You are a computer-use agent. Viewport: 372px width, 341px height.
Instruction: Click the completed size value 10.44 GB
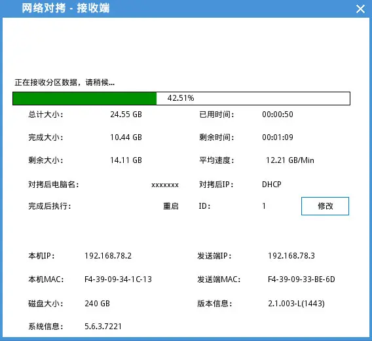pyautogui.click(x=126, y=137)
